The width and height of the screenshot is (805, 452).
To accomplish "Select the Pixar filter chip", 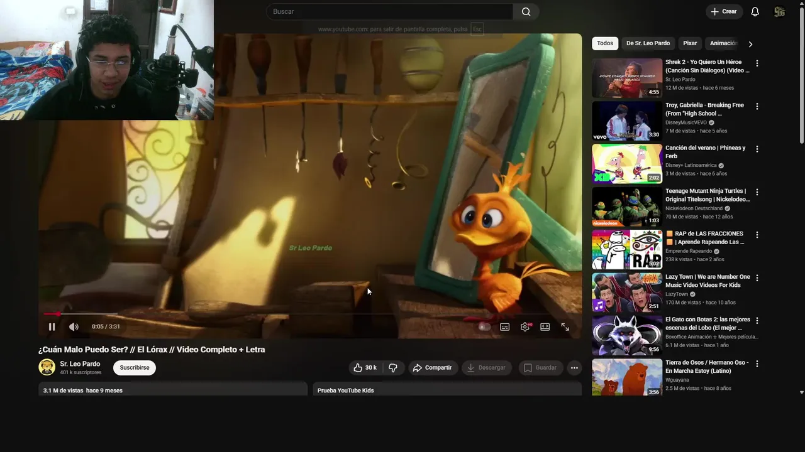I will (690, 43).
